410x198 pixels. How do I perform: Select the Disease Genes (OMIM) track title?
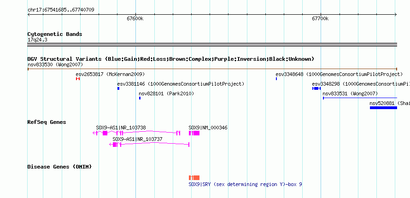tap(59, 167)
